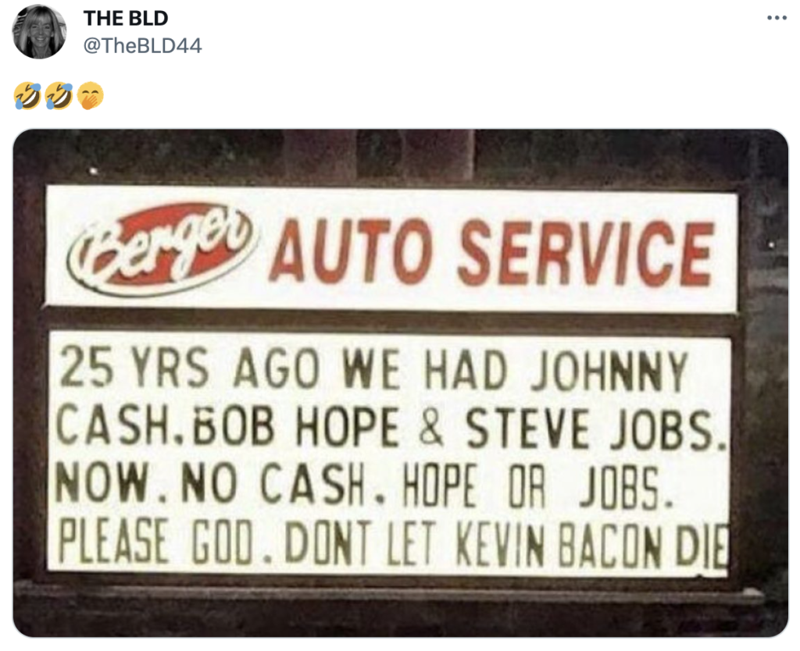Open the dark wooden frame area below the sign photo
The height and width of the screenshot is (651, 800).
pyautogui.click(x=401, y=609)
